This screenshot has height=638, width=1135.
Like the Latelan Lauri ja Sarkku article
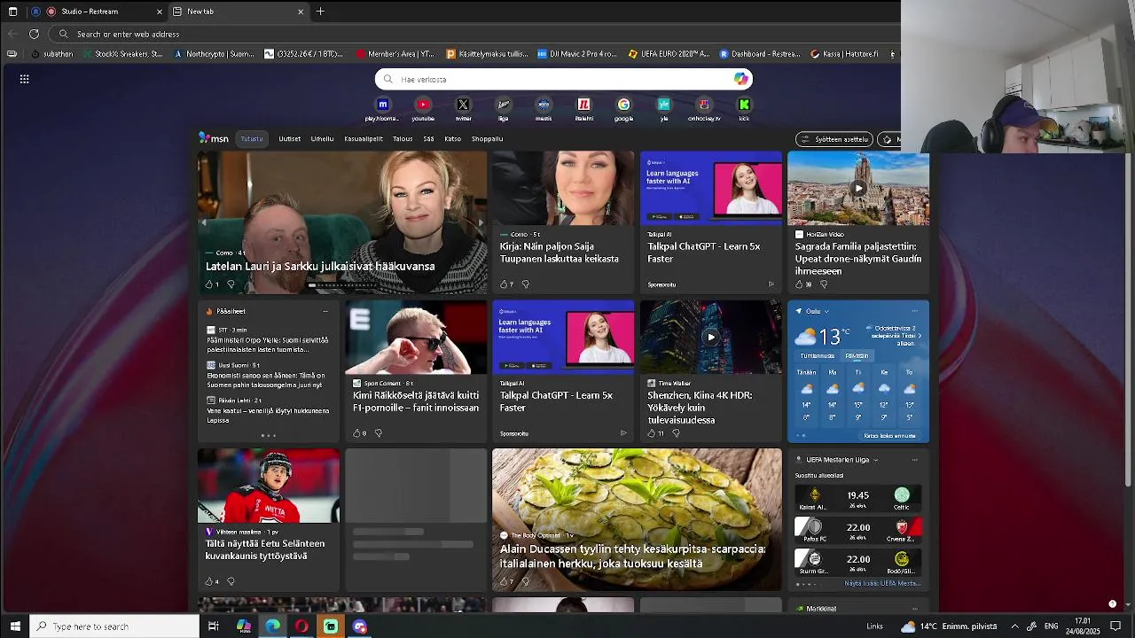click(208, 284)
